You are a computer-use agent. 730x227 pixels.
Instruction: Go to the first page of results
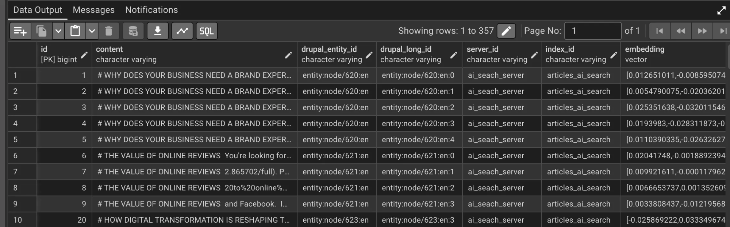click(660, 31)
